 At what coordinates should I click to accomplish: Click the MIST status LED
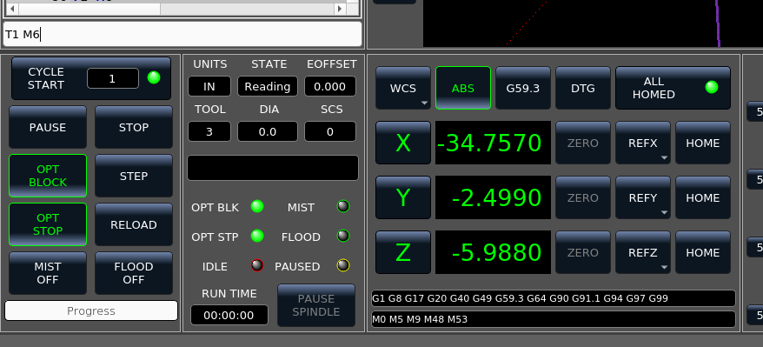[343, 206]
